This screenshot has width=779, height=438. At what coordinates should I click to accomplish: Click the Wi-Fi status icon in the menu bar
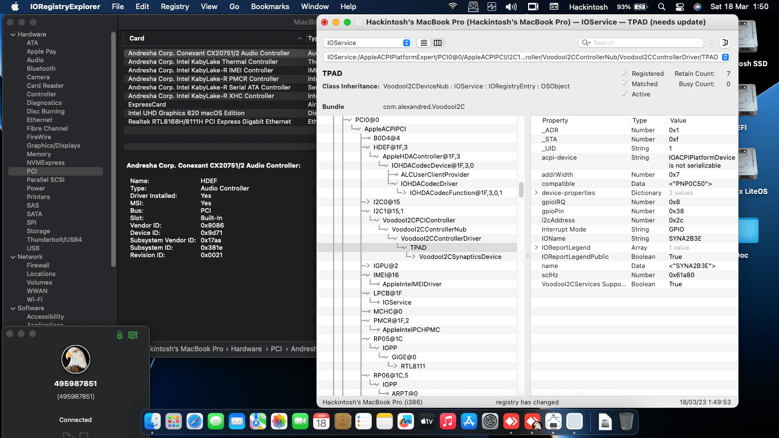click(x=453, y=7)
